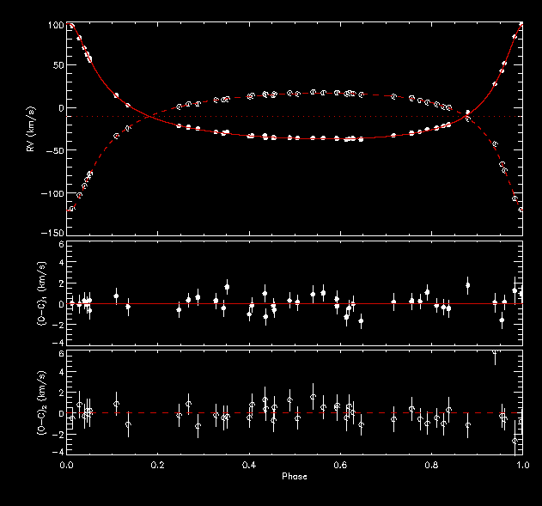Screen dimensions: 542x506
Task: Click right crossing of RV curves near phase 0.88
Action: click(467, 115)
